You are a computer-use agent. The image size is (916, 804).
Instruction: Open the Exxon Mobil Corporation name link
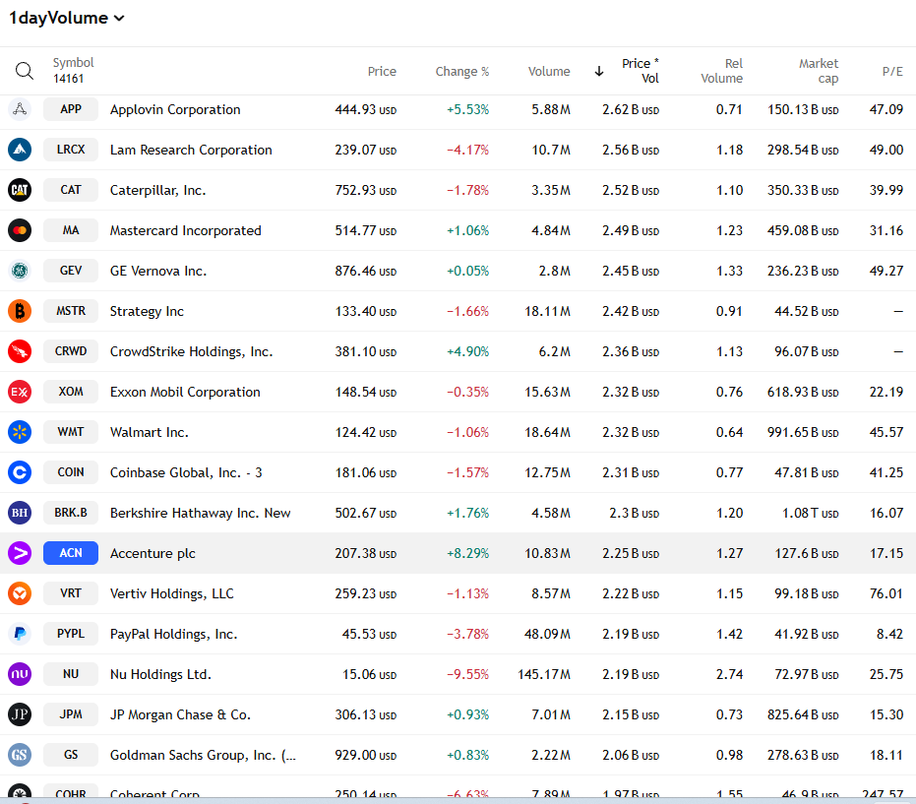pyautogui.click(x=185, y=392)
